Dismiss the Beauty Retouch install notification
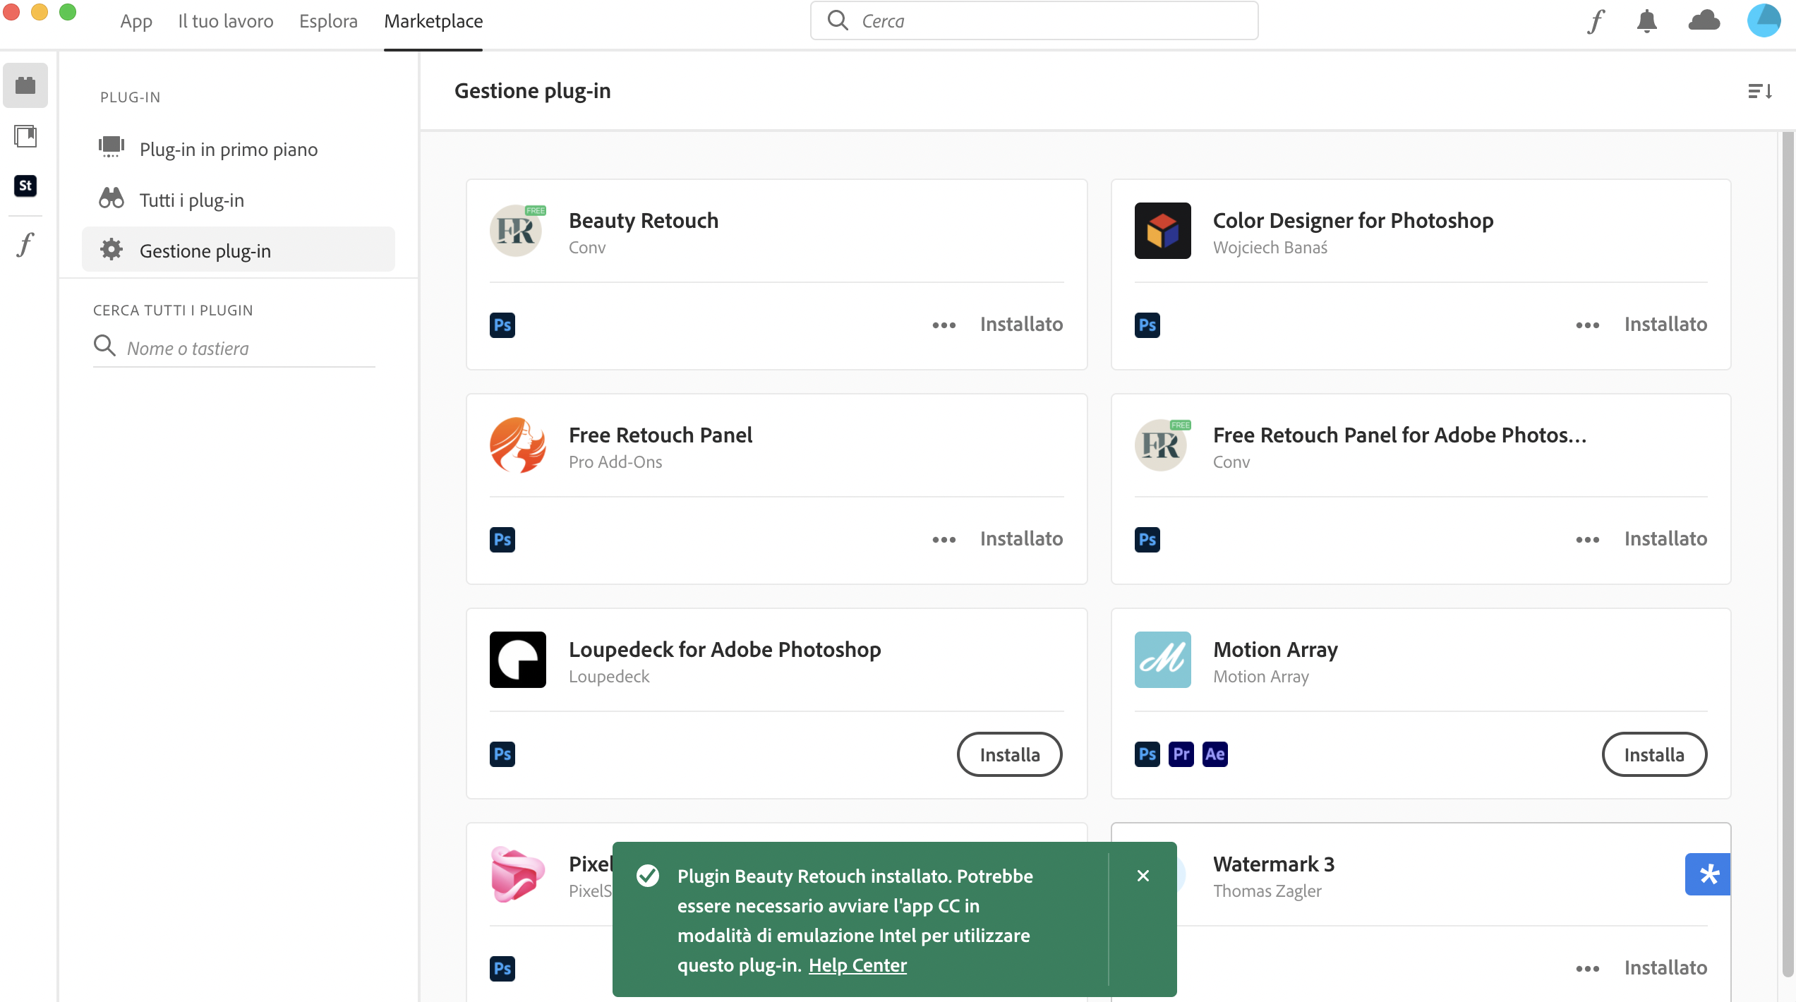1796x1002 pixels. [1143, 875]
